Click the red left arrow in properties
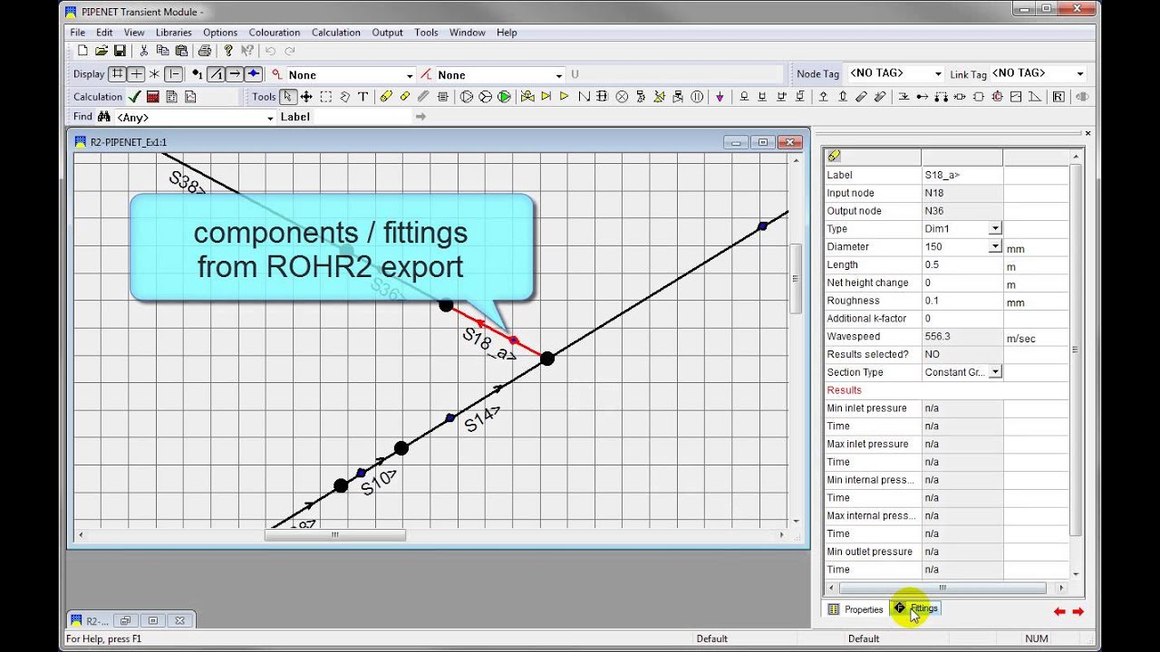This screenshot has width=1160, height=652. pyautogui.click(x=1059, y=612)
